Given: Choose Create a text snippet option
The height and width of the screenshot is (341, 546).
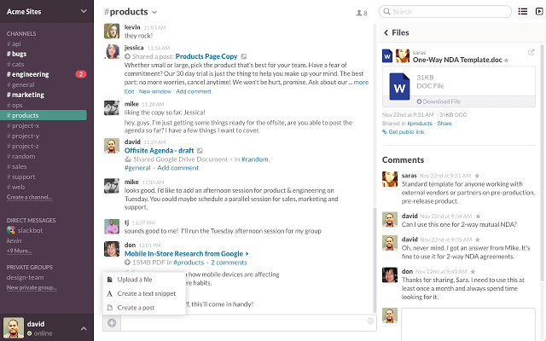Looking at the screenshot, I should 148,293.
